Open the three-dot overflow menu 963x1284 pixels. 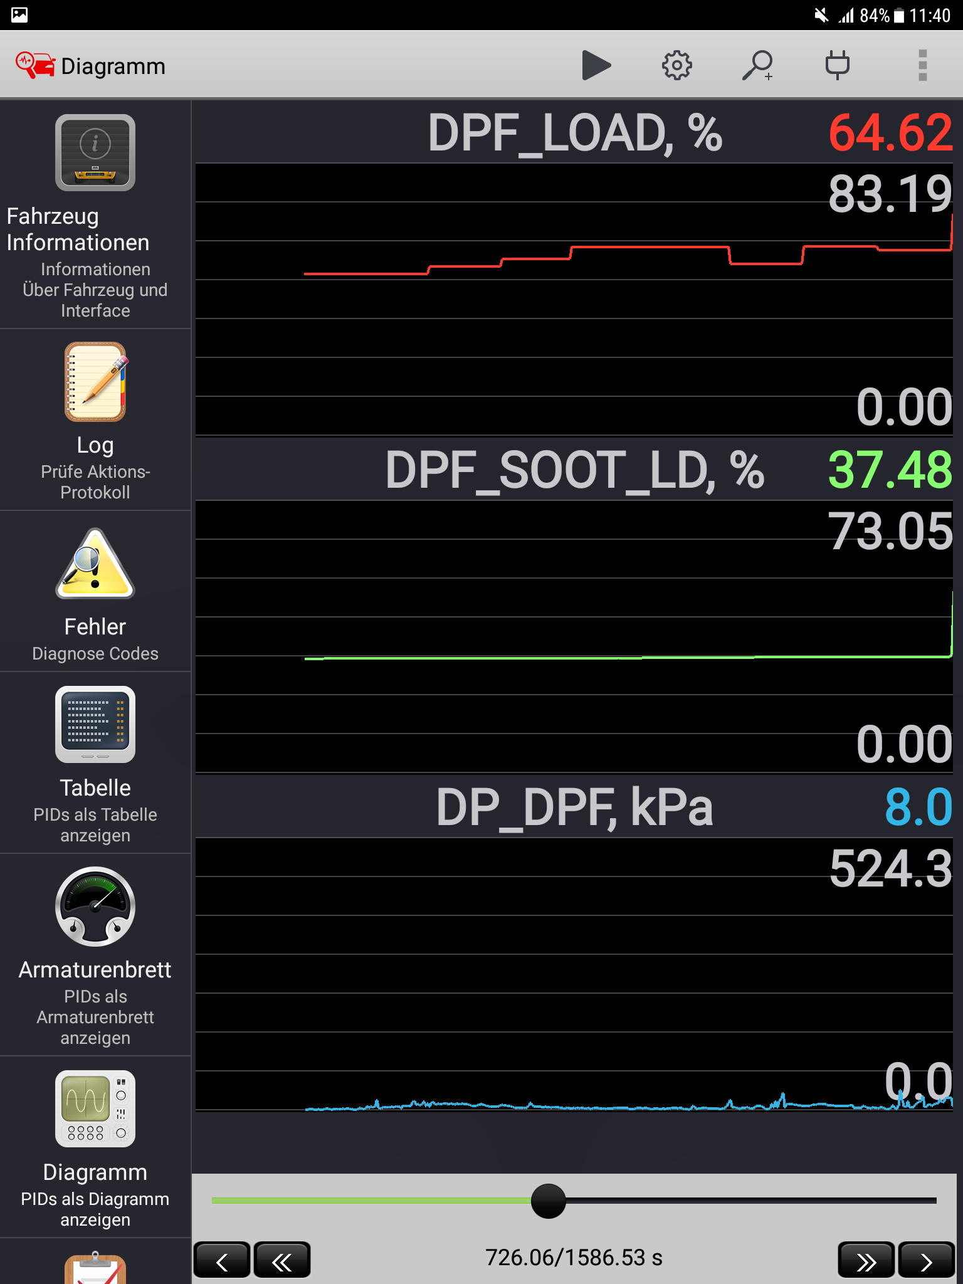[x=922, y=65]
